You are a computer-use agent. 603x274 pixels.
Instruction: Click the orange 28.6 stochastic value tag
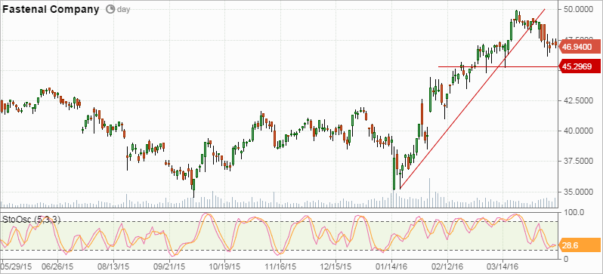coord(580,245)
